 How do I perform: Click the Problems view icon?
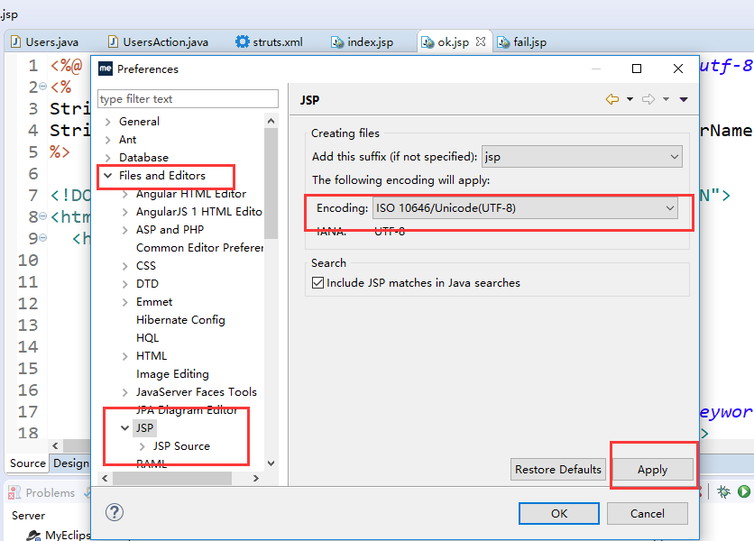tap(14, 492)
